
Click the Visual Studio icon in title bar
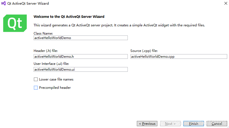pyautogui.click(x=4, y=3)
